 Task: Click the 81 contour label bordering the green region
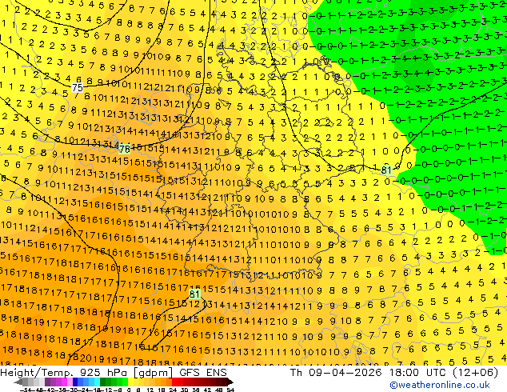386,170
